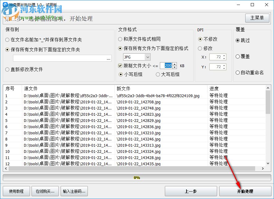Decrease DPI Y value with down arrow
The height and width of the screenshot is (199, 274).
click(224, 68)
